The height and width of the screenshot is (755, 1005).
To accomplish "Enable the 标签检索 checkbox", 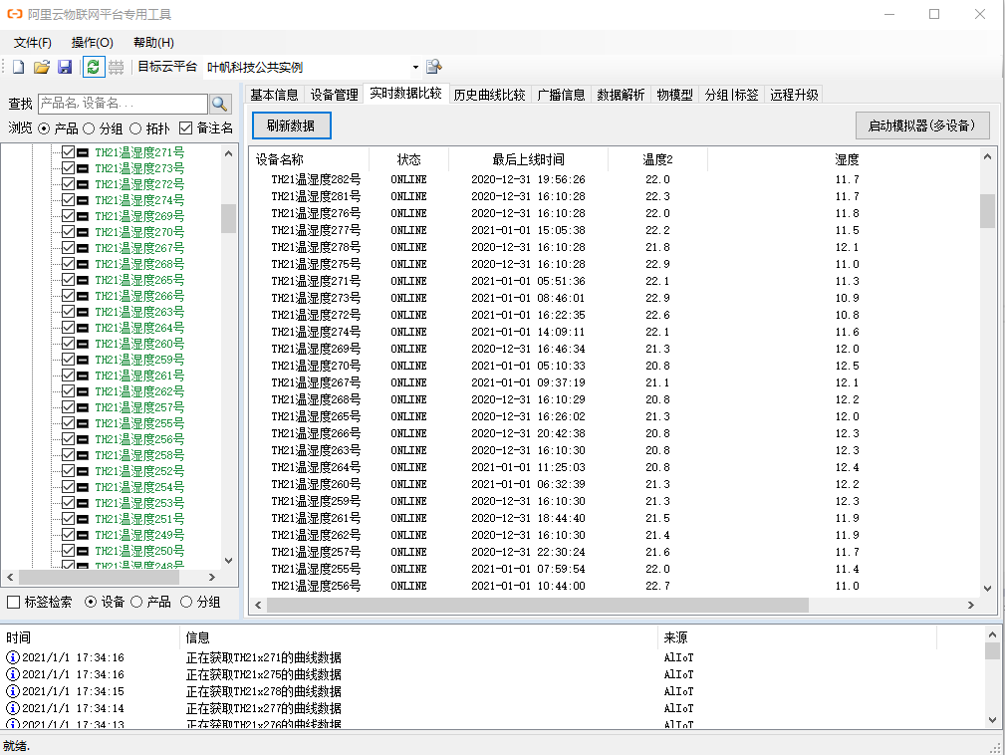I will pyautogui.click(x=13, y=603).
